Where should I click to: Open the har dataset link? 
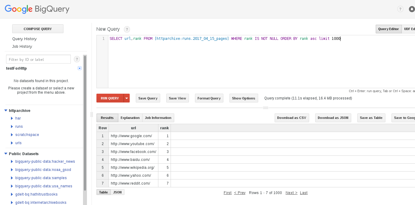click(x=18, y=118)
